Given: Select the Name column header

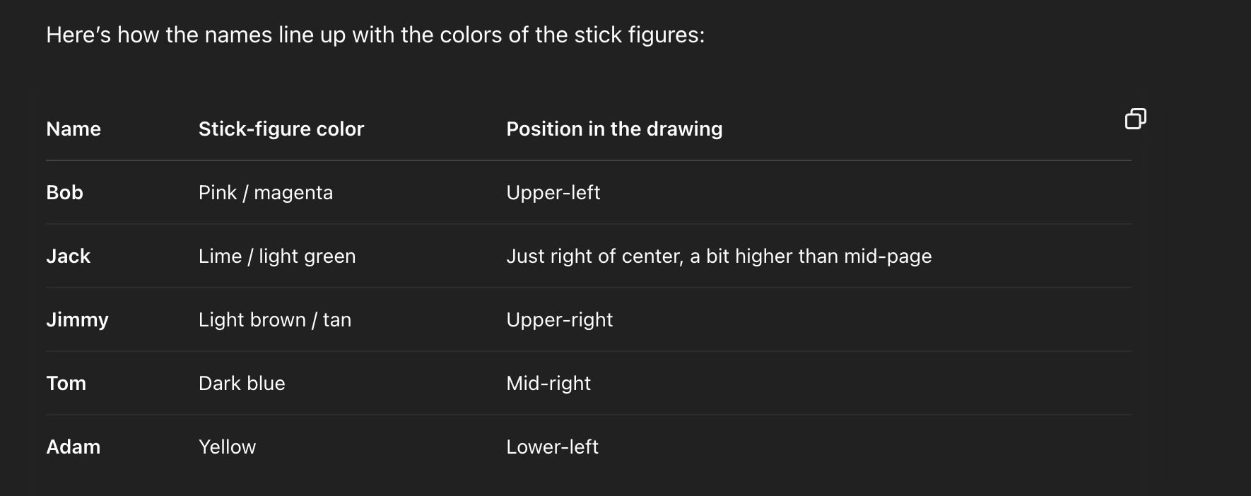Looking at the screenshot, I should [x=74, y=129].
